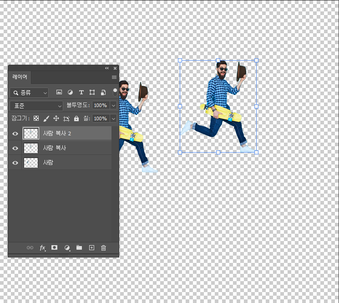Click top-left transform handle
Screen dimensions: 339x303
[x=180, y=61]
